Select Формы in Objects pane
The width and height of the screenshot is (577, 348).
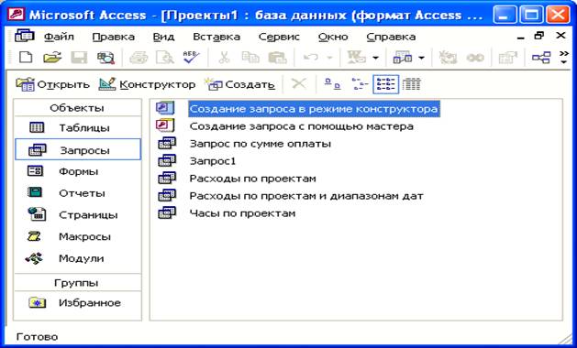[x=78, y=171]
